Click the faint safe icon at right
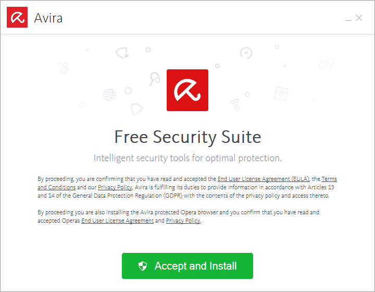Screen dimensions: 375x292 click(x=282, y=94)
